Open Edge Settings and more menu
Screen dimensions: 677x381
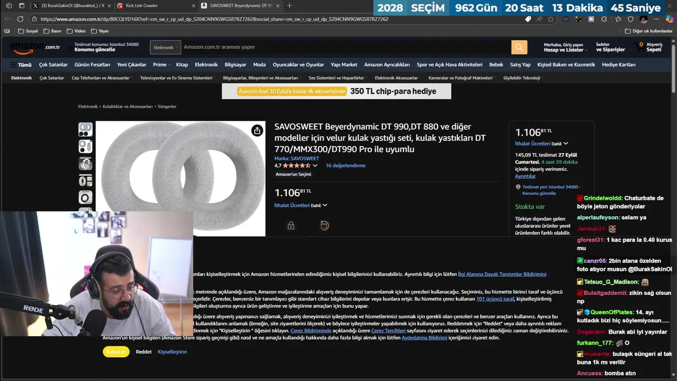click(656, 19)
